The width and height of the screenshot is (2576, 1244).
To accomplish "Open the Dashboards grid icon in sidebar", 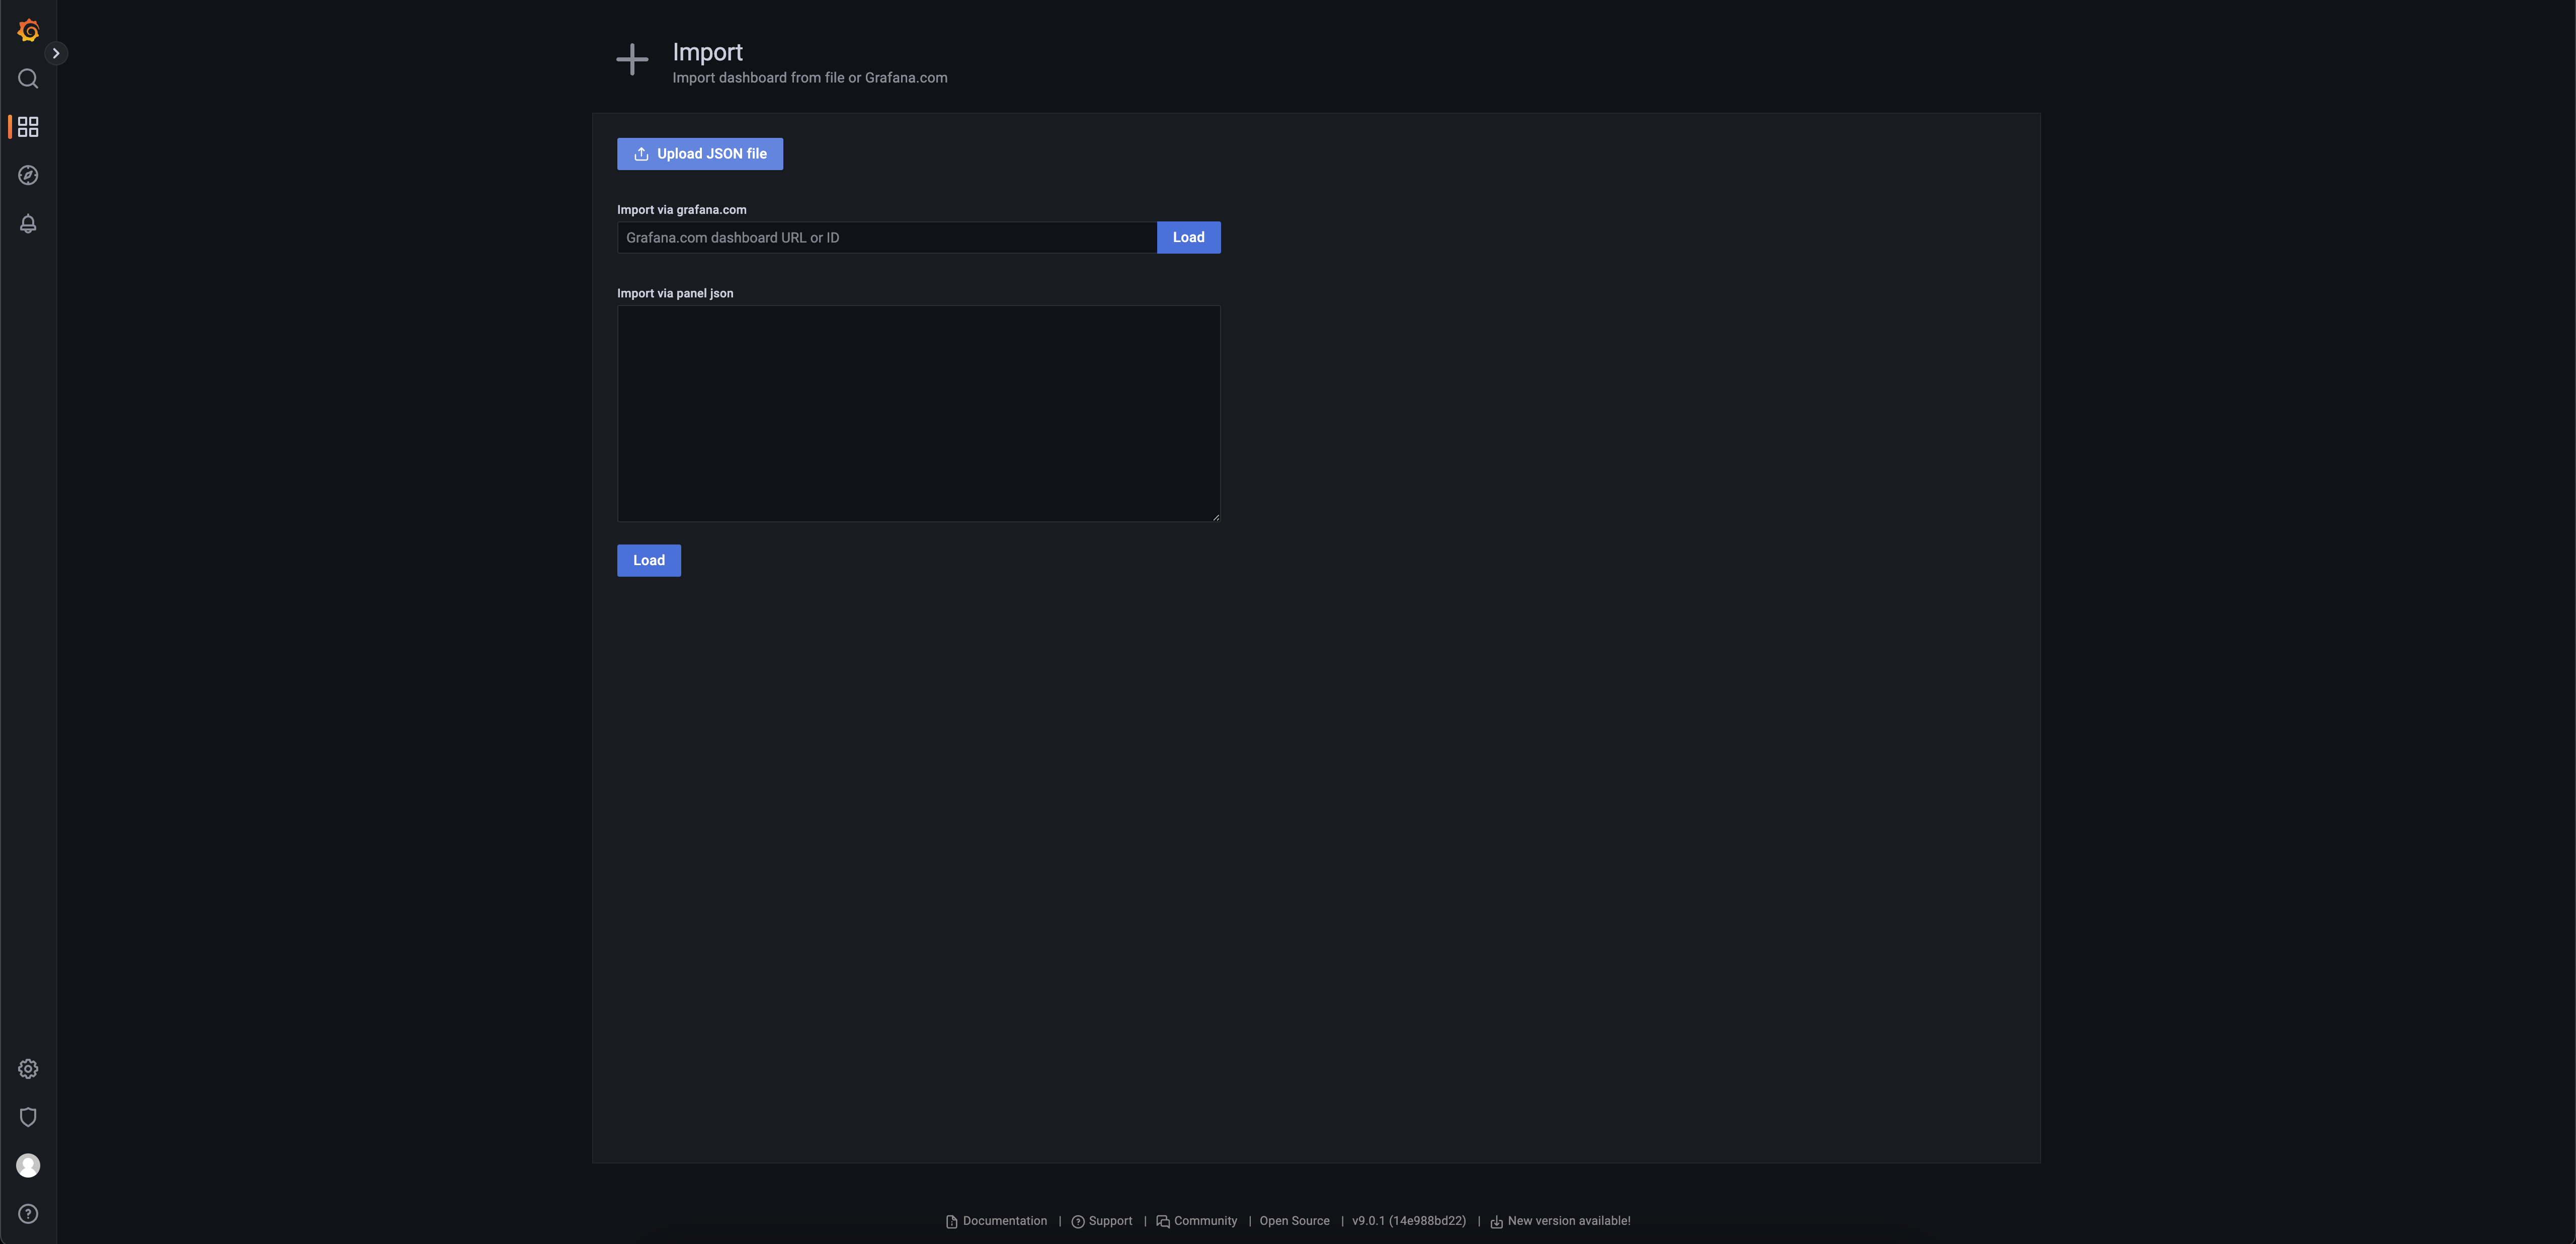I will pyautogui.click(x=28, y=127).
